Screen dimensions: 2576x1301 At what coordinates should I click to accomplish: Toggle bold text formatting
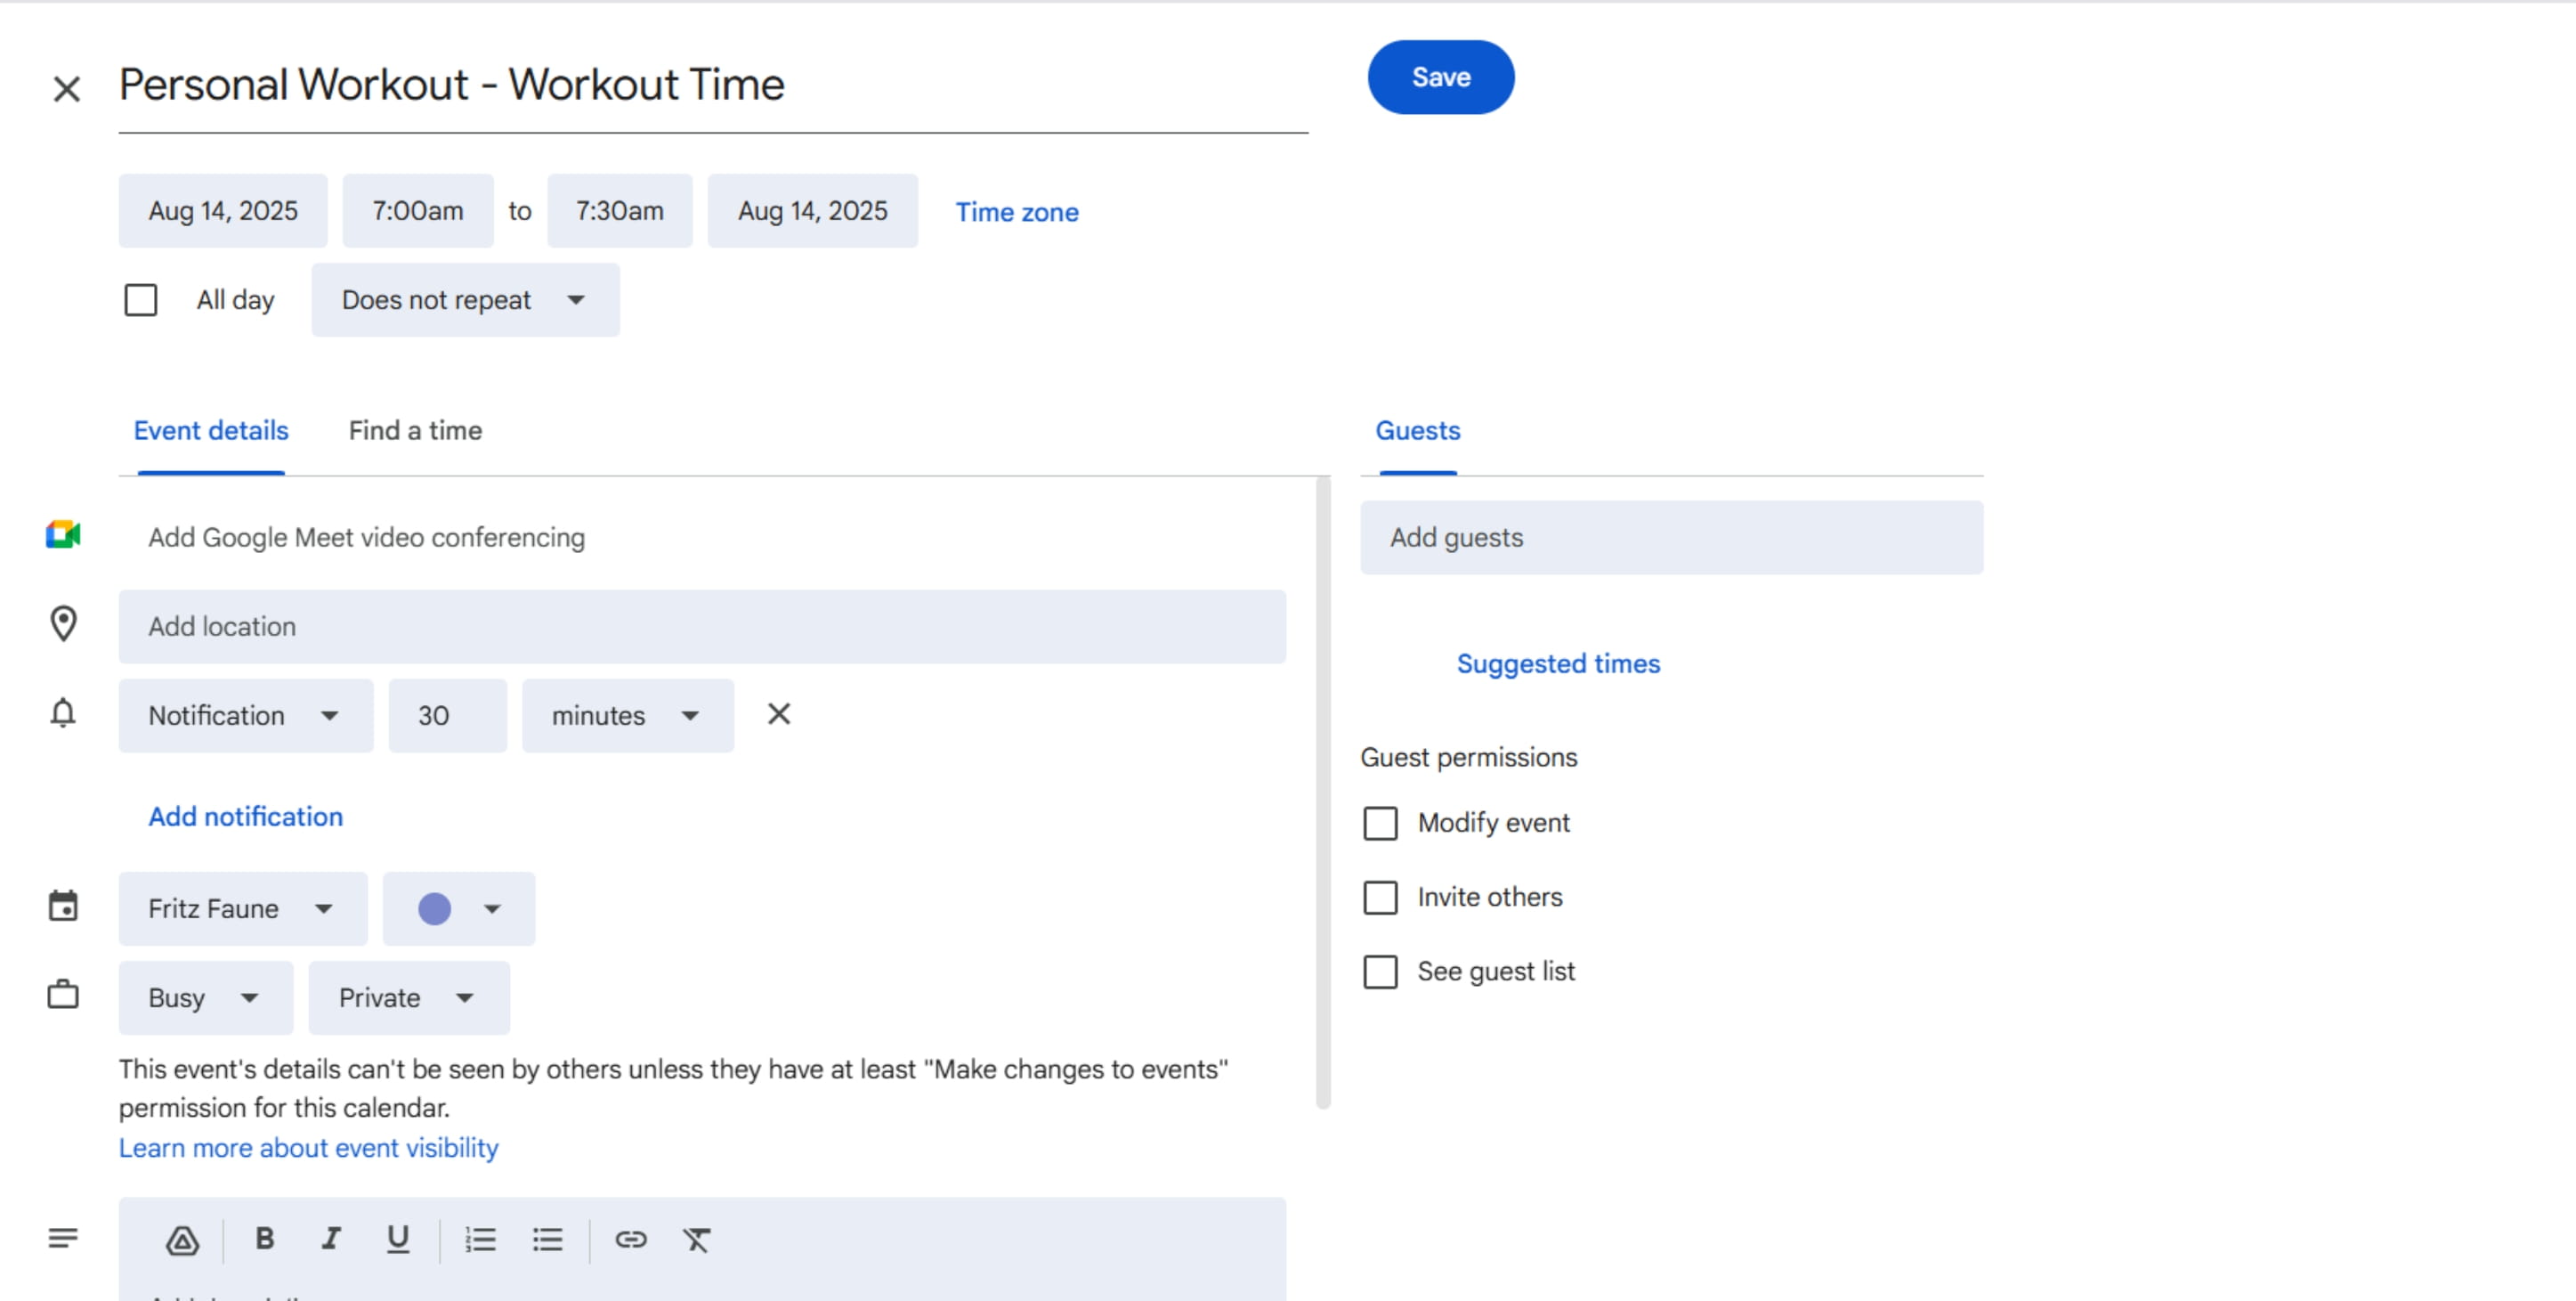(264, 1239)
